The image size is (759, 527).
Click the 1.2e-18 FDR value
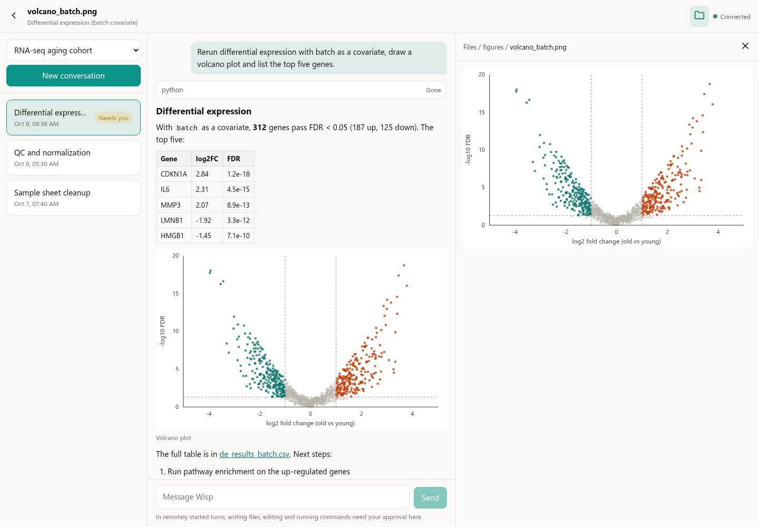tap(239, 174)
